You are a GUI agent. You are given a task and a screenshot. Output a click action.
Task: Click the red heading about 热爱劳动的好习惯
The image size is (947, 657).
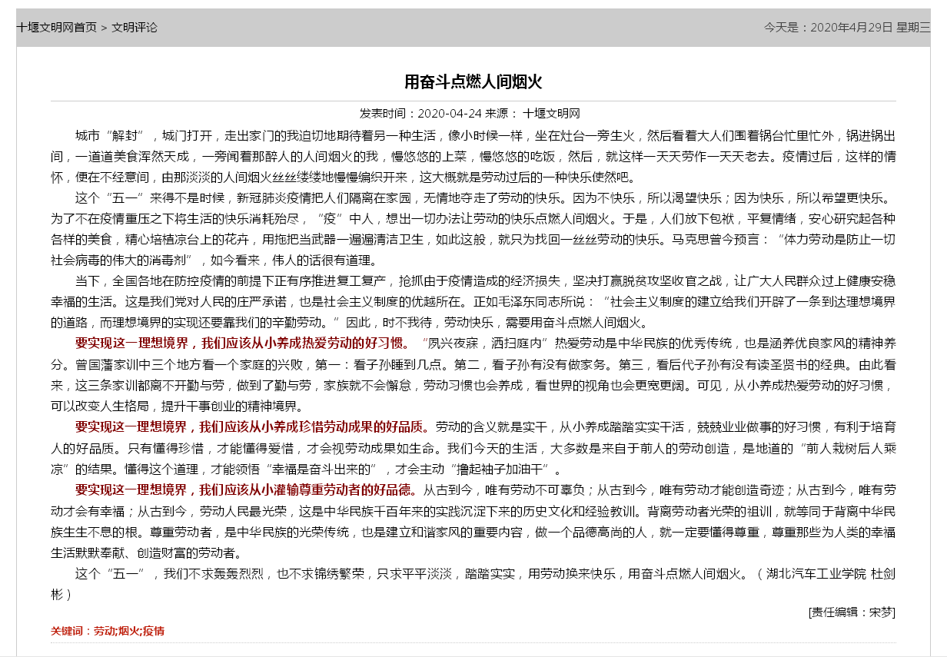pos(243,343)
